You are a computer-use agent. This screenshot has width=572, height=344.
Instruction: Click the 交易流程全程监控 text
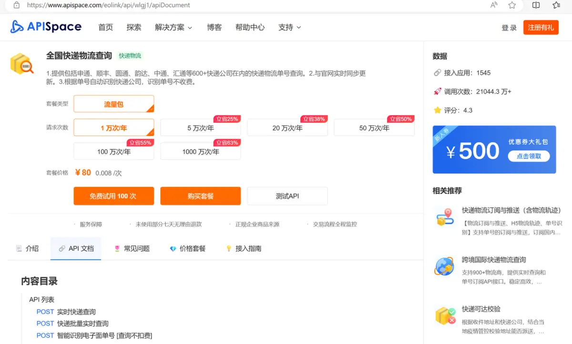[335, 224]
